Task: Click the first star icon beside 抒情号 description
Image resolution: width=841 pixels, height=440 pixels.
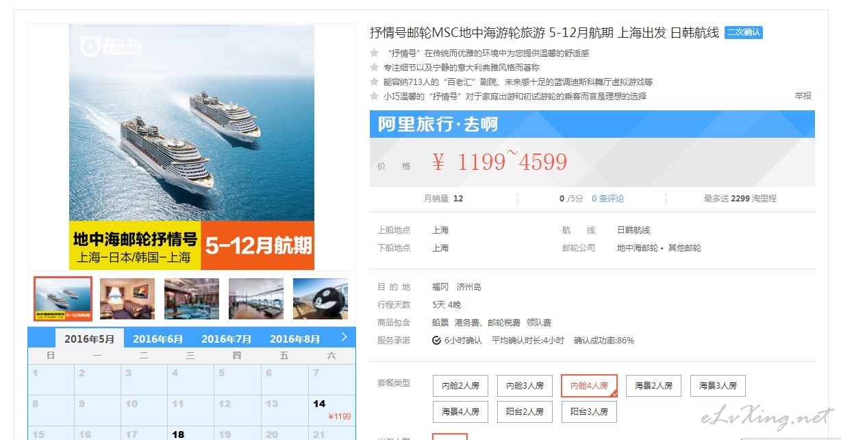Action: tap(375, 53)
